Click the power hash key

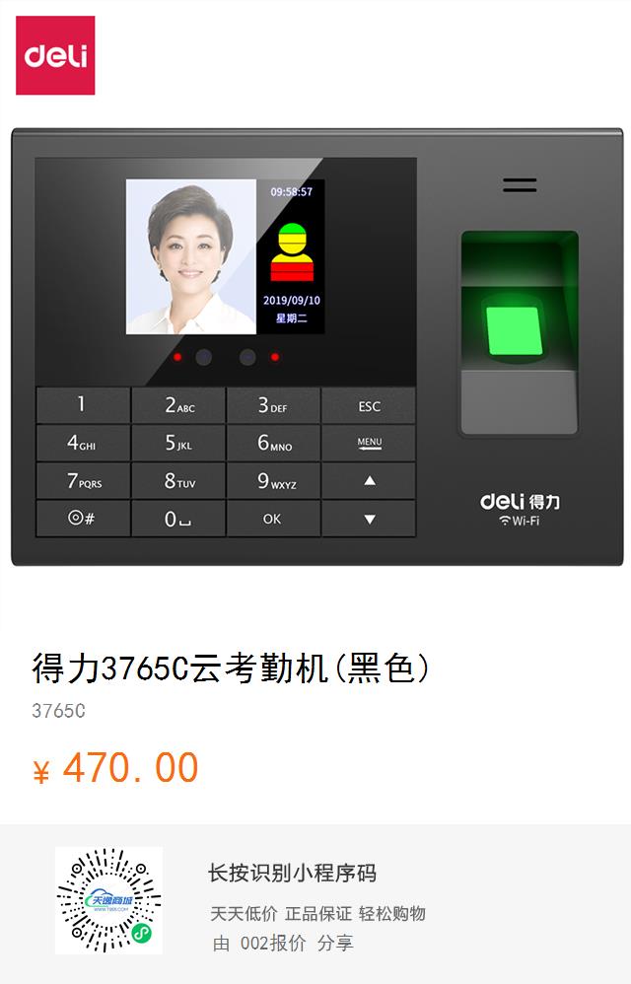click(x=83, y=519)
